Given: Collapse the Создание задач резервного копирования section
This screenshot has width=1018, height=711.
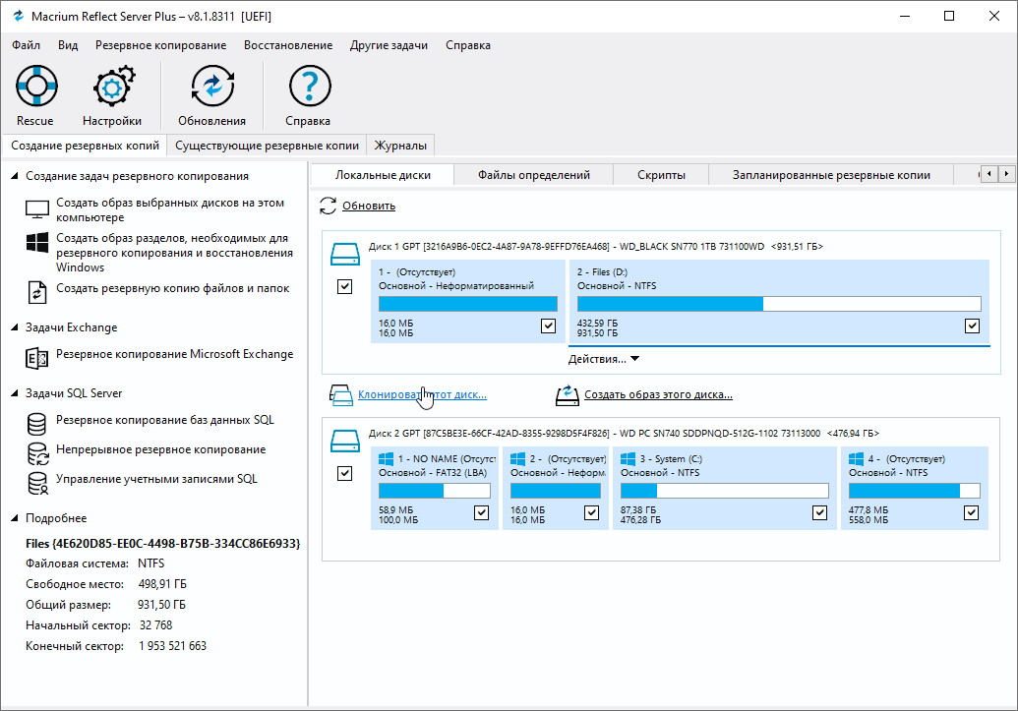Looking at the screenshot, I should [x=15, y=176].
